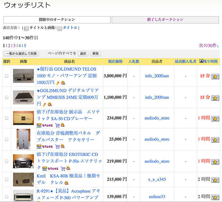Open seller info_2000san in TELOS row

pos(157,76)
